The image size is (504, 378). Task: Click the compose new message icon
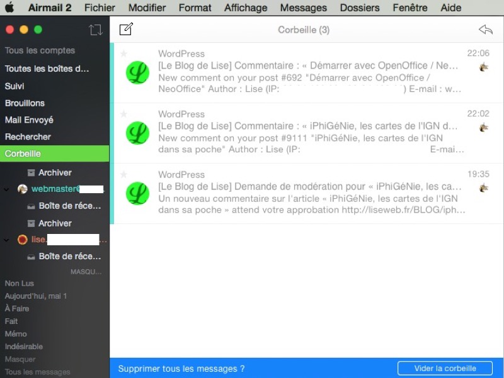click(x=126, y=29)
